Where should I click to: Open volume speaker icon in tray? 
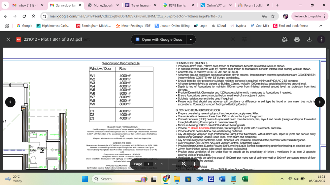[x=296, y=179]
